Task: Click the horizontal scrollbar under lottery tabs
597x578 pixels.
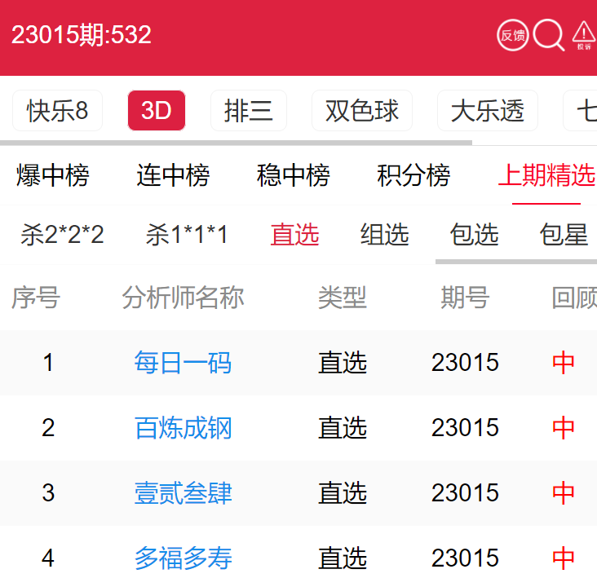Action: coord(236,143)
